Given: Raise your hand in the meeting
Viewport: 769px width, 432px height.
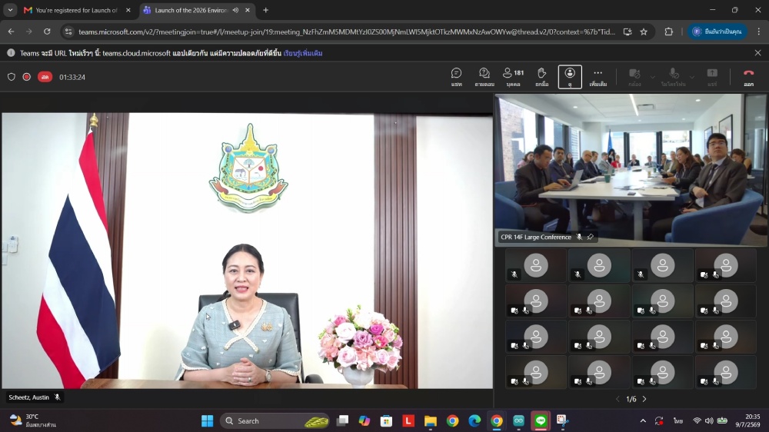Looking at the screenshot, I should 541,77.
